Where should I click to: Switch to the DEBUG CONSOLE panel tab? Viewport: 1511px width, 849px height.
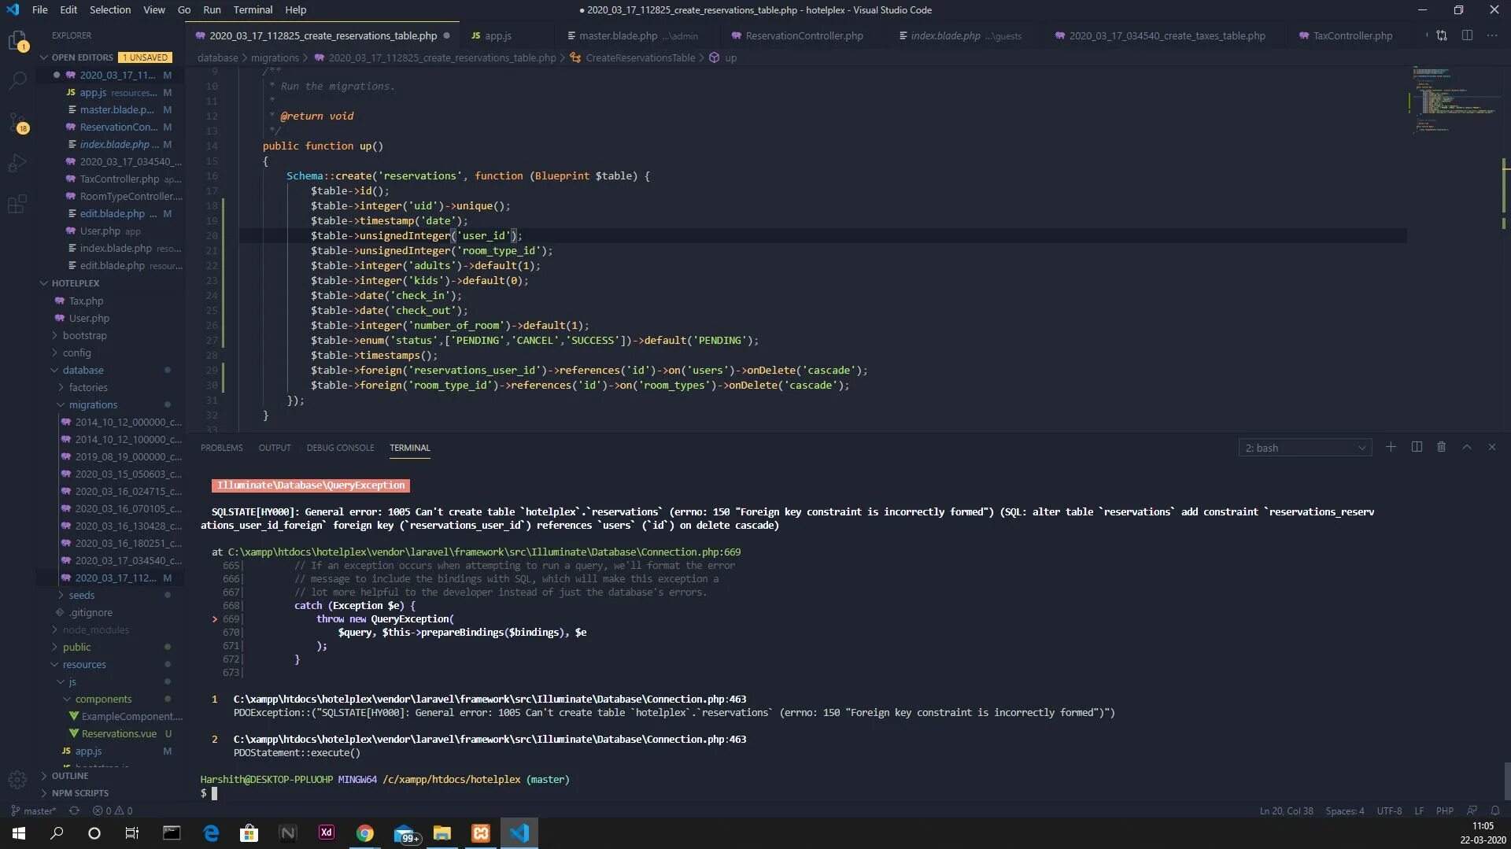point(340,448)
